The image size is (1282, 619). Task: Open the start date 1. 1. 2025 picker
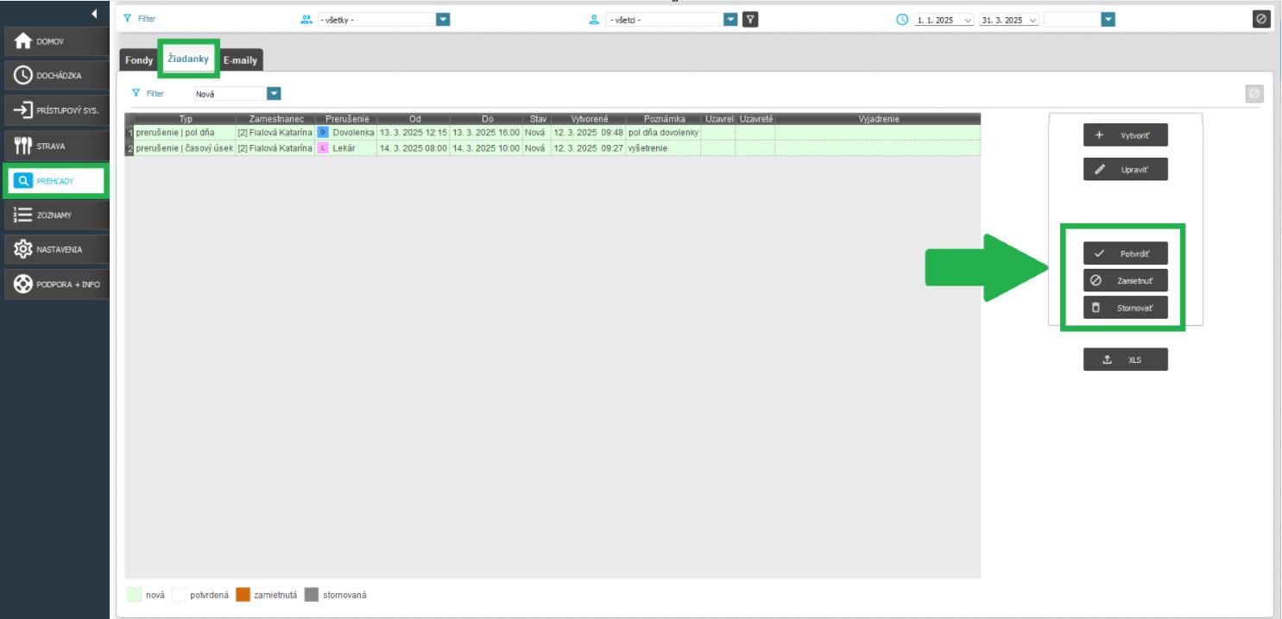966,20
